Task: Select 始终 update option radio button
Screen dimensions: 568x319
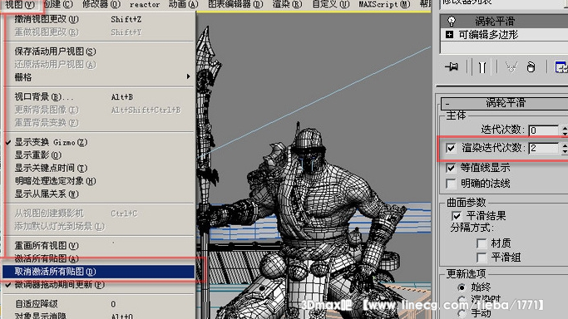Action: point(462,287)
